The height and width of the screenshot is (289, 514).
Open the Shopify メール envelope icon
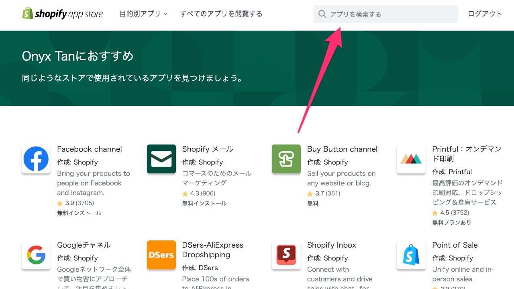click(x=161, y=159)
